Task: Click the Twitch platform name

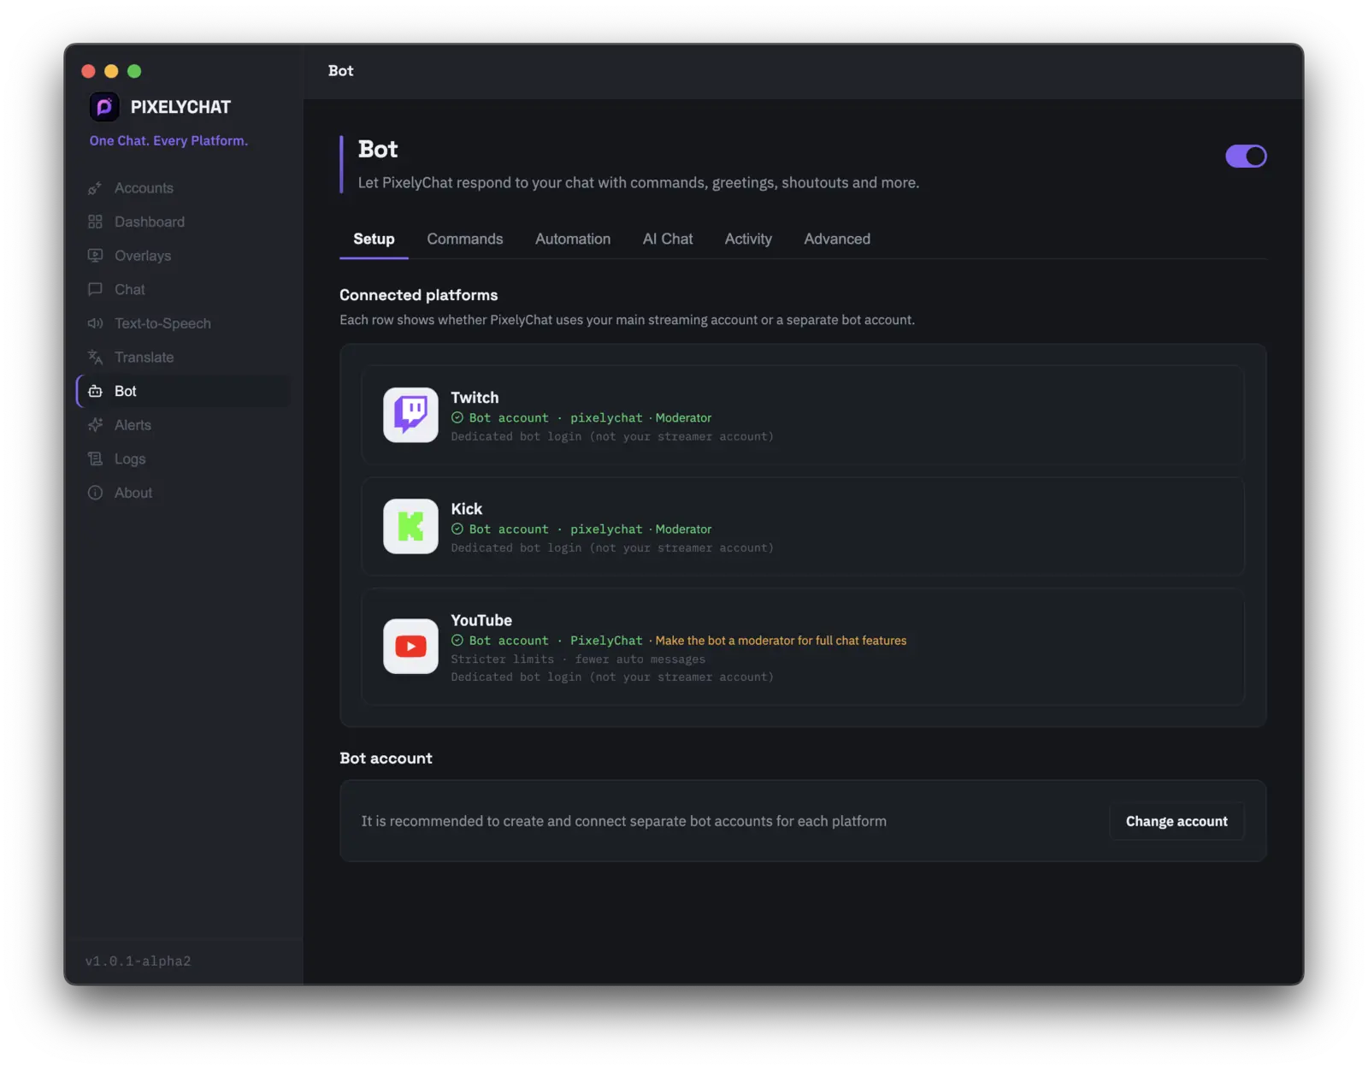Action: coord(475,398)
